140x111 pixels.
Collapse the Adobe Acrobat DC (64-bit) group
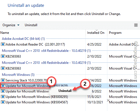(x=23, y=39)
